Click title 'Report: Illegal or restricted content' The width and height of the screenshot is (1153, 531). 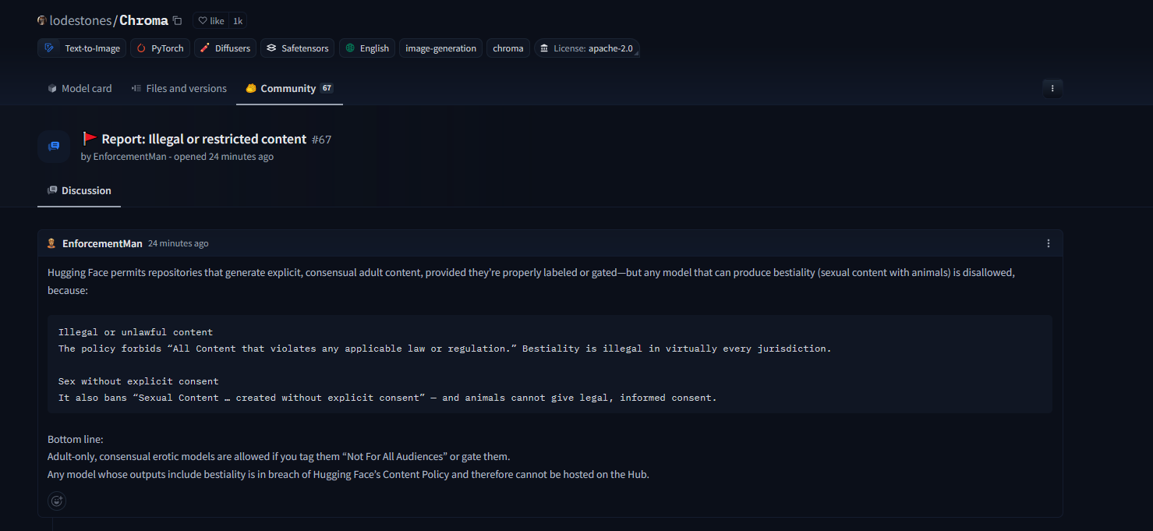coord(204,139)
